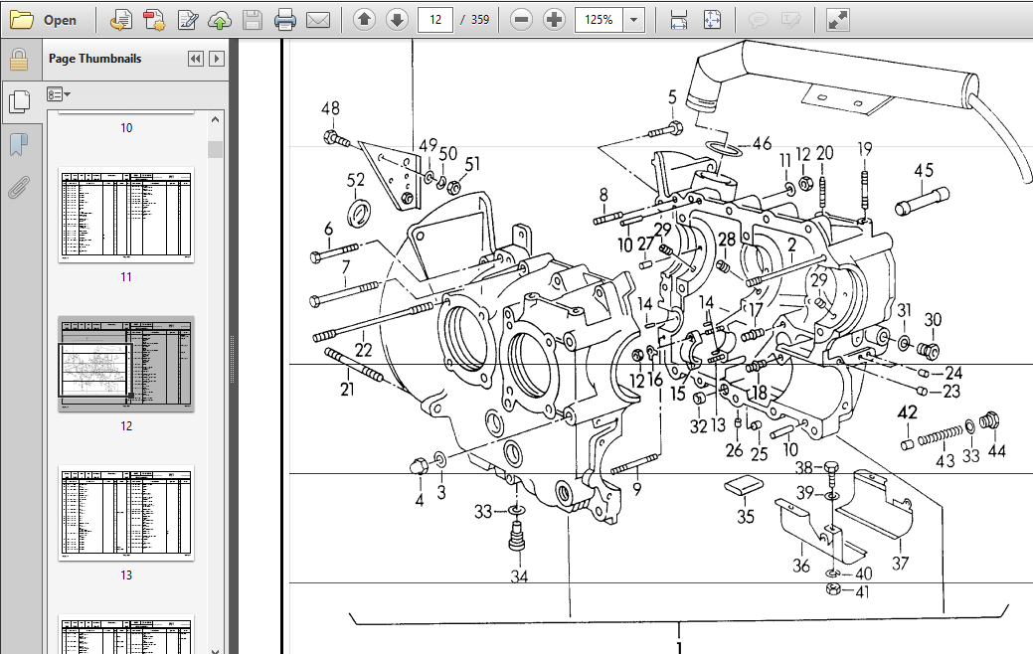Screen dimensions: 1033x654
Task: Click the page number field showing 12
Action: [434, 20]
